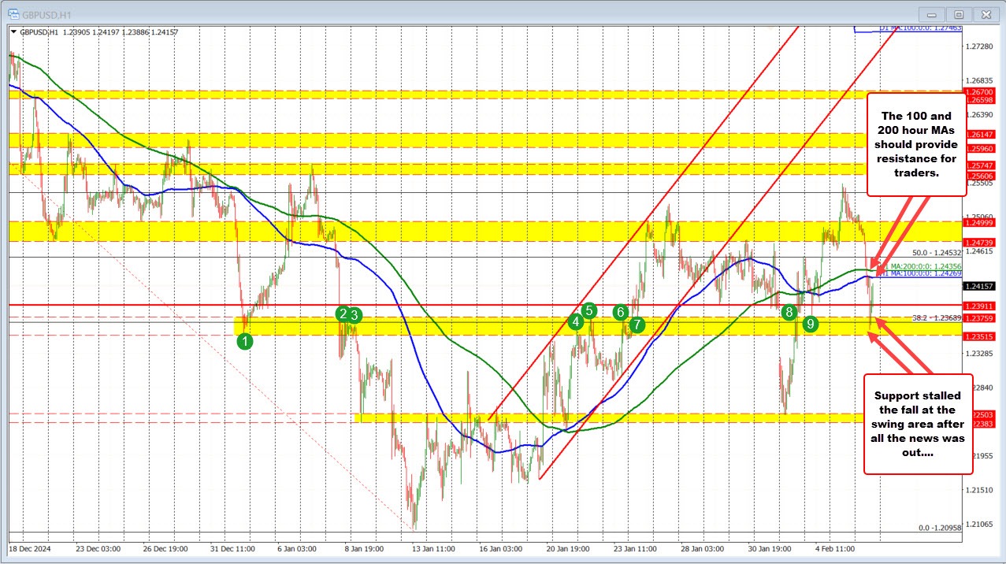Image resolution: width=1006 pixels, height=564 pixels.
Task: Restore the GBPUSD chart window
Action: pyautogui.click(x=958, y=13)
